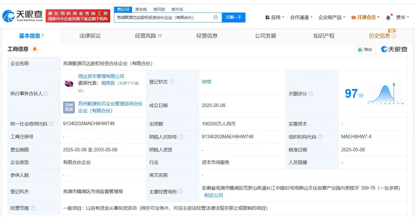Open 苏州聚源炘芯企业管理咨询合伙企业 link
Viewport: 415px width, 217px height.
coord(110,107)
